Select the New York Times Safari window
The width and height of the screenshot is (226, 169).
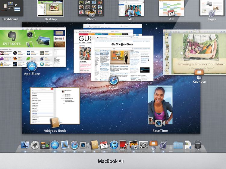click(x=122, y=59)
